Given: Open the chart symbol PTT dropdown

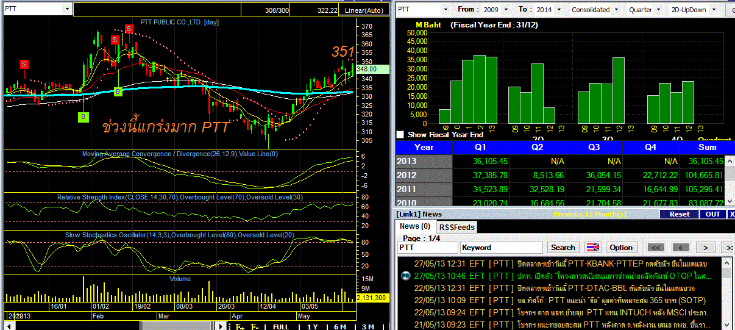Looking at the screenshot, I should pos(66,9).
